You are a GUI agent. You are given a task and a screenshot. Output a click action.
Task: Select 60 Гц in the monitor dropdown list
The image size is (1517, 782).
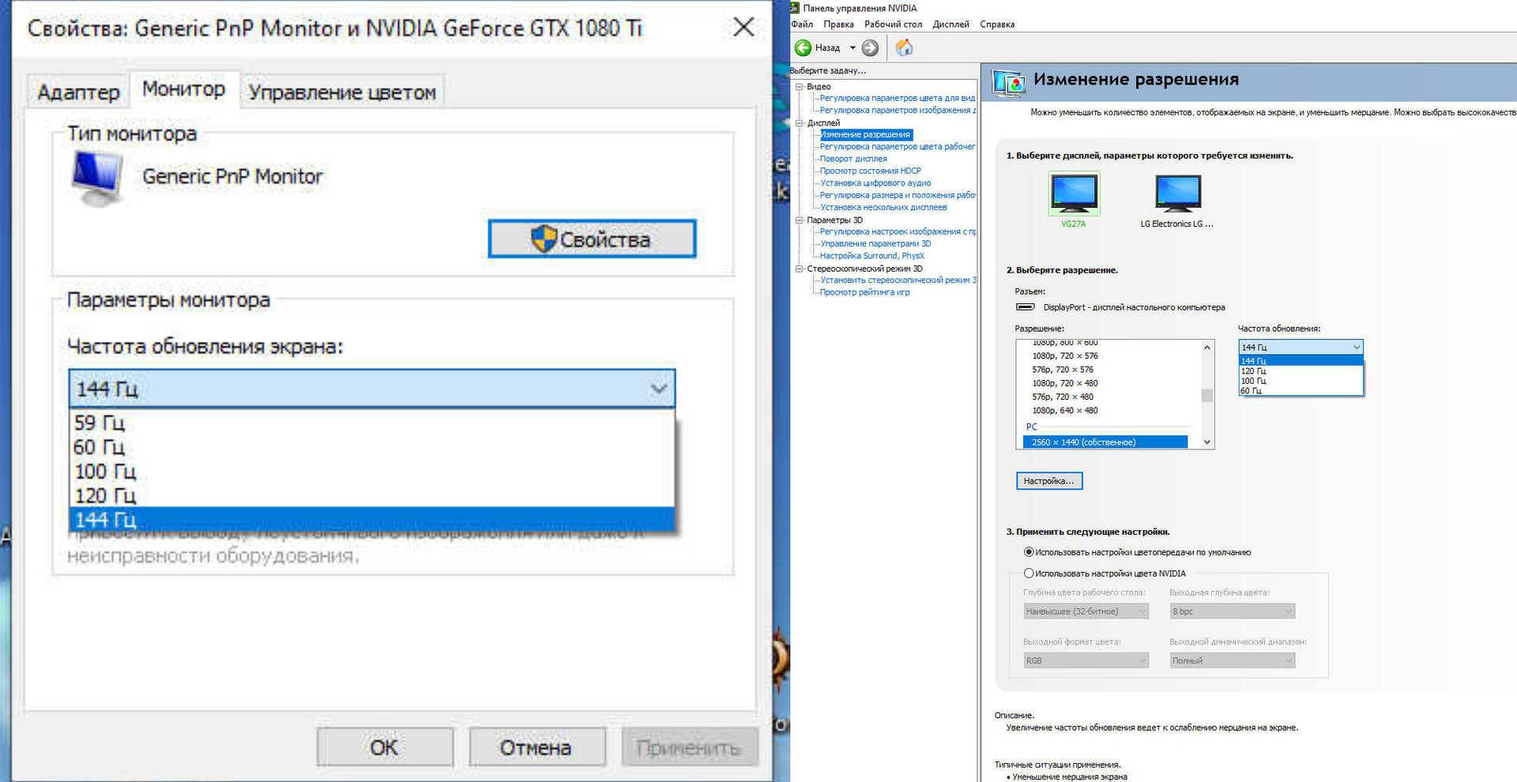pos(372,447)
